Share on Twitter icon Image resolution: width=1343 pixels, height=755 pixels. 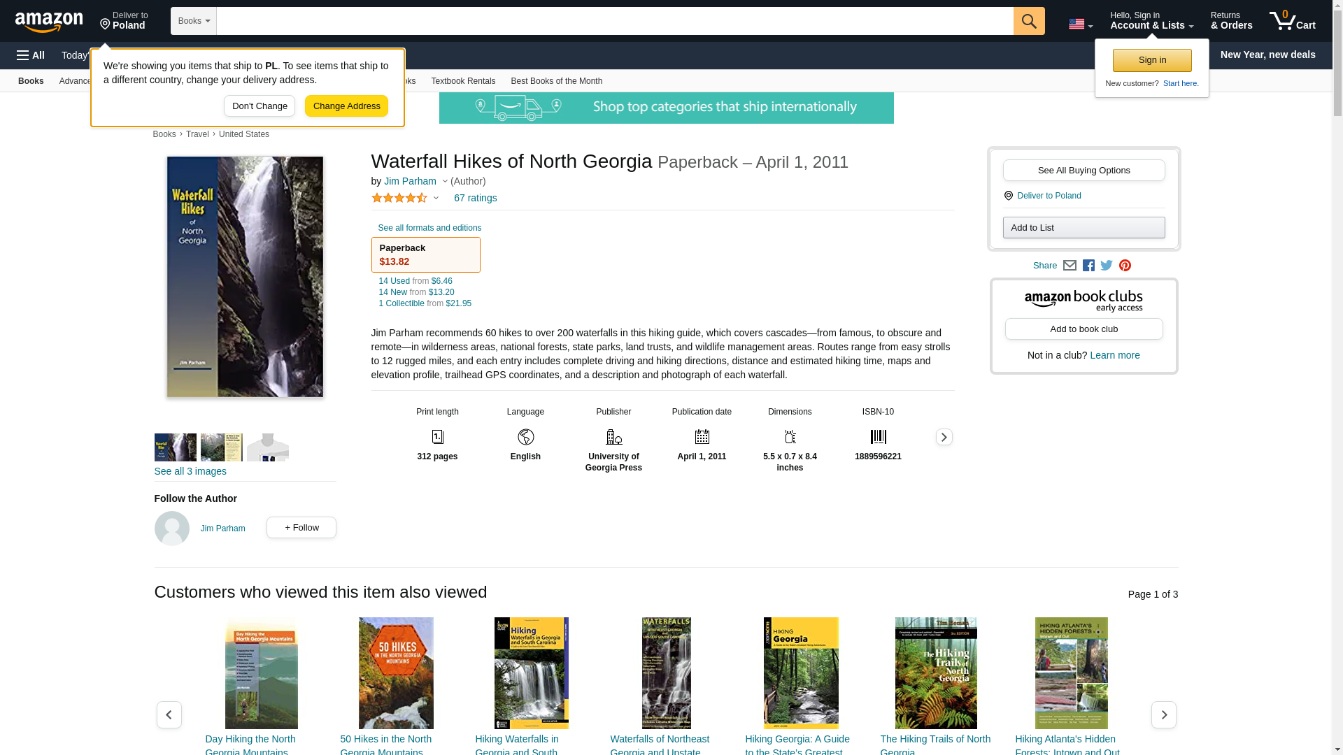pyautogui.click(x=1107, y=266)
